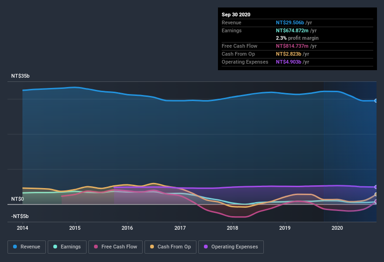Hide the Free Cash Flow series

pyautogui.click(x=115, y=247)
